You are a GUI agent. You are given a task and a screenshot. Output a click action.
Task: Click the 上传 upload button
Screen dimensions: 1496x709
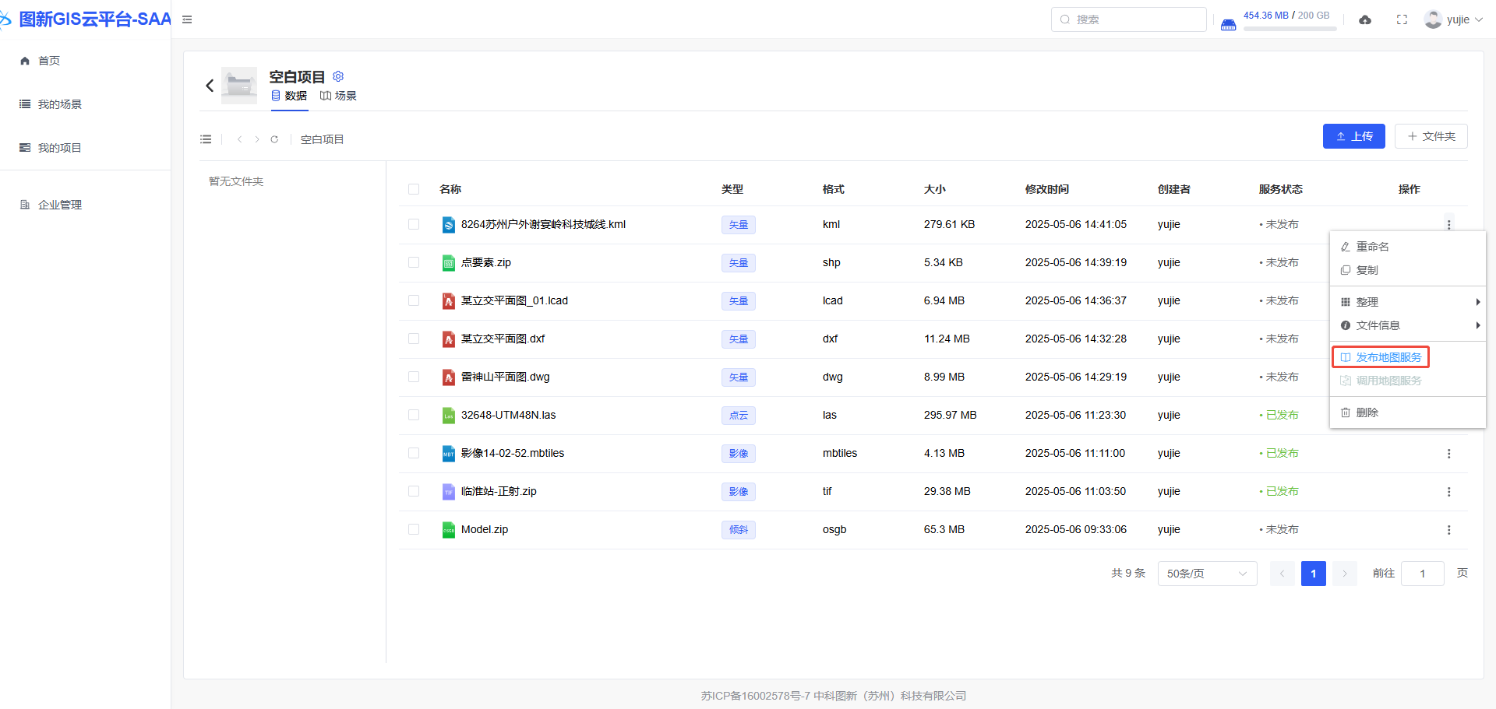coord(1353,136)
